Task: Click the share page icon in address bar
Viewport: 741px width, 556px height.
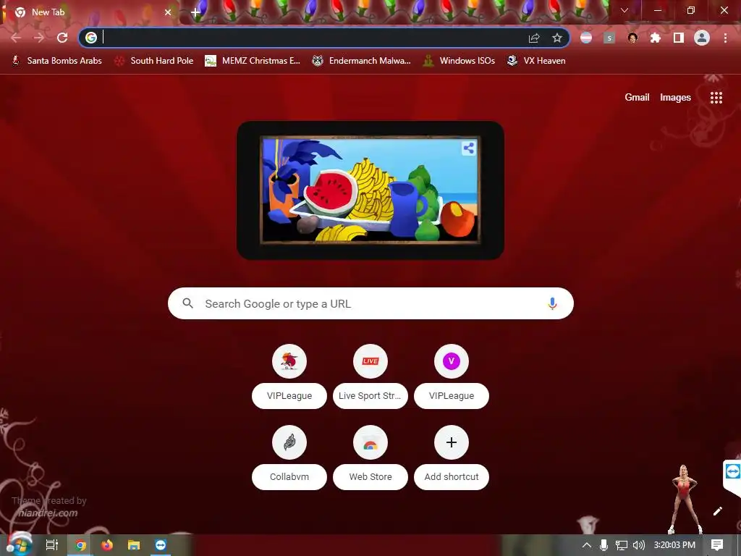Action: click(x=534, y=38)
